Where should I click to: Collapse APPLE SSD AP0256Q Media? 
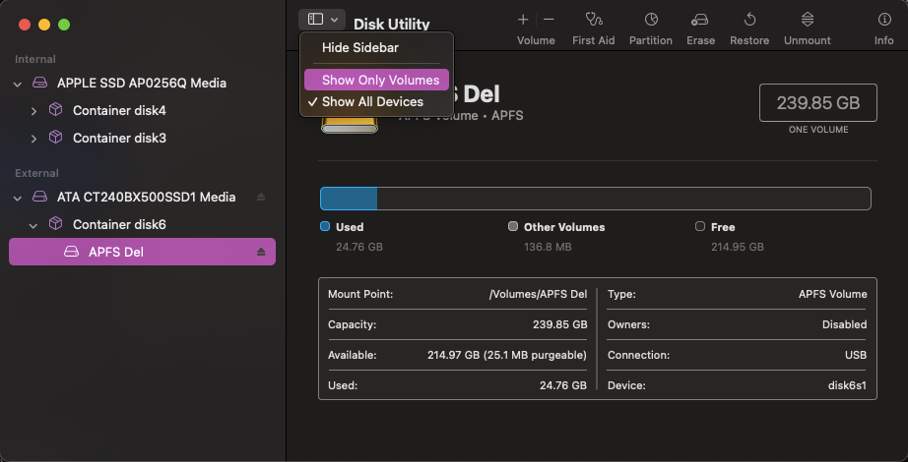pos(18,84)
